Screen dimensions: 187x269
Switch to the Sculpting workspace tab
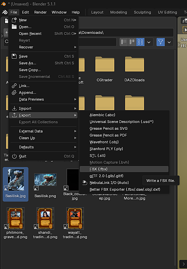tap(142, 12)
